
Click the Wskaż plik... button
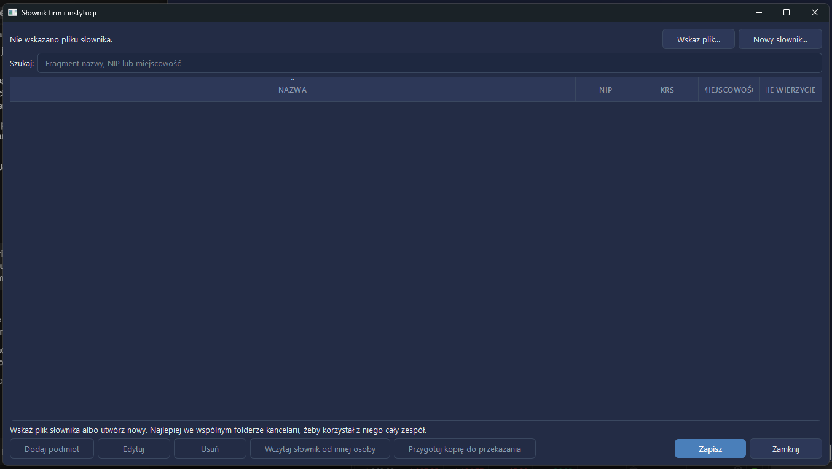[698, 39]
